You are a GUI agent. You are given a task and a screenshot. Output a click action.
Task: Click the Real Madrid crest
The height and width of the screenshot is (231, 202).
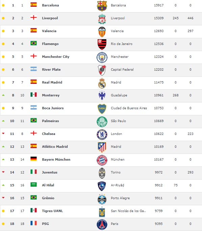[x=102, y=83]
